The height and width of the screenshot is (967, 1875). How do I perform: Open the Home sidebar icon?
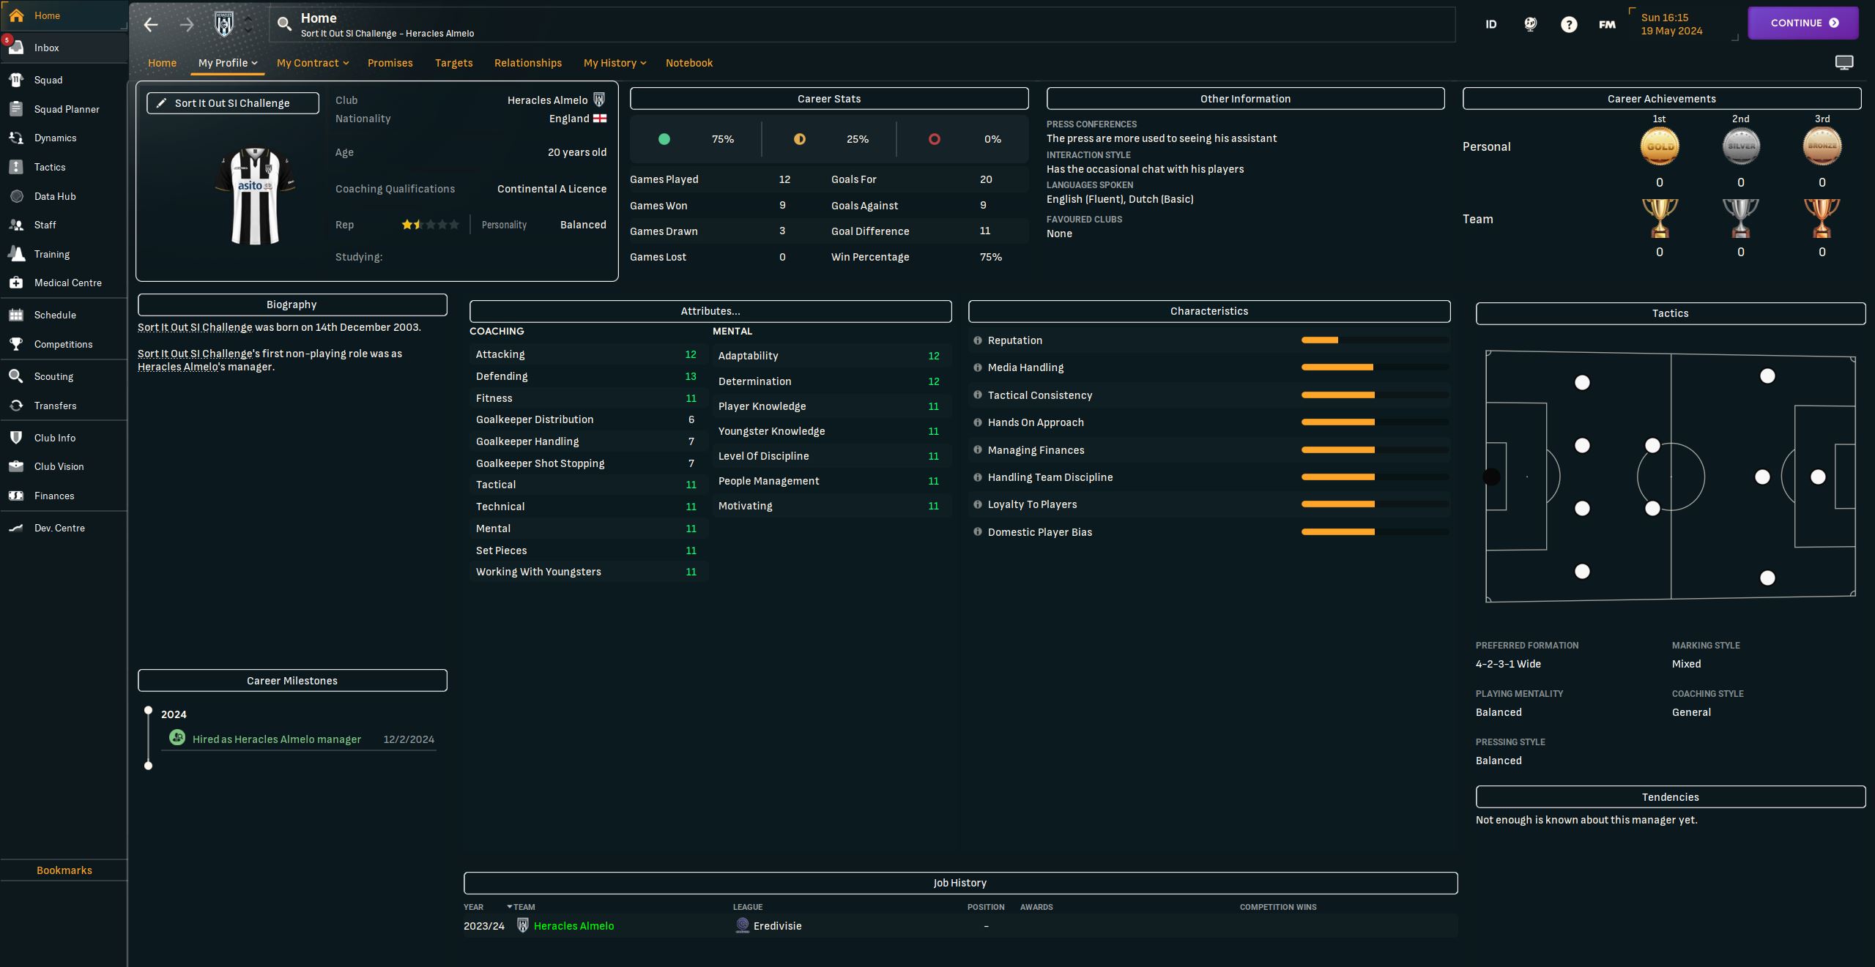click(x=16, y=15)
